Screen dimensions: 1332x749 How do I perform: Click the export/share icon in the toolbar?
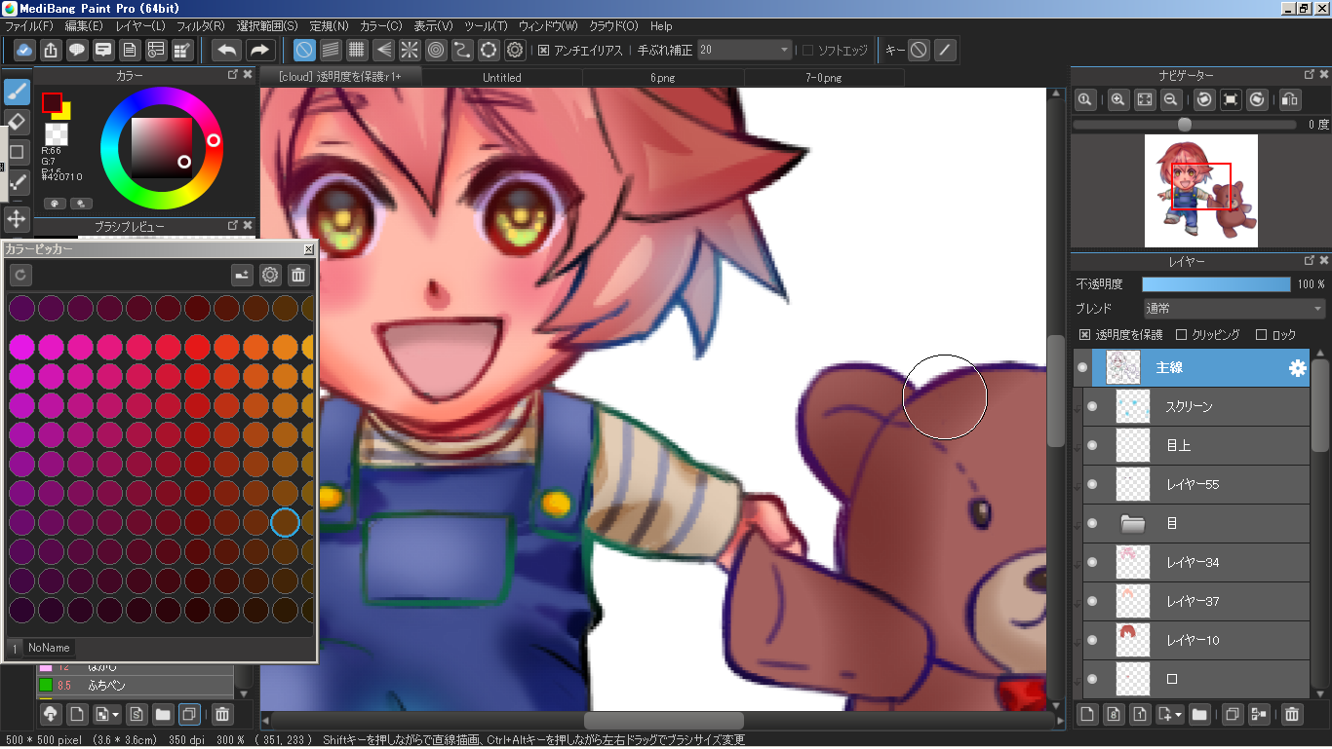tap(51, 50)
